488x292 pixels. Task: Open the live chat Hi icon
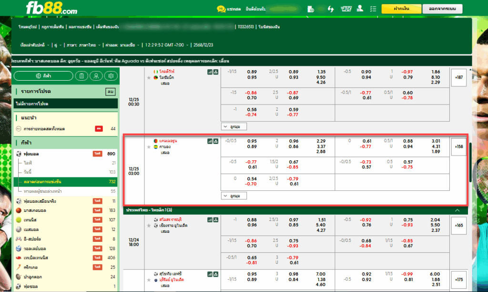coord(221,9)
